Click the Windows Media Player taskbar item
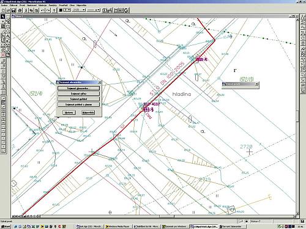 pyautogui.click(x=118, y=227)
